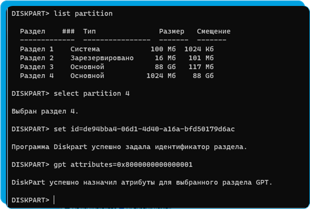
Task: Click 'Основной' type in Раздел 3 row
Action: pyautogui.click(x=87, y=67)
